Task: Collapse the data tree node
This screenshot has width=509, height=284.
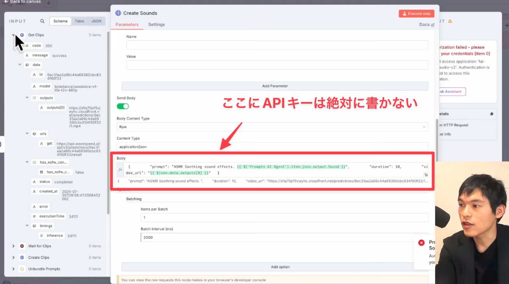Action: [20, 65]
